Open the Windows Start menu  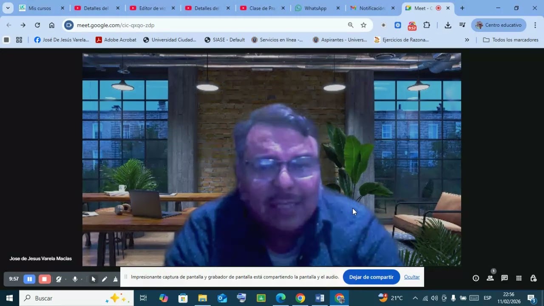point(9,298)
